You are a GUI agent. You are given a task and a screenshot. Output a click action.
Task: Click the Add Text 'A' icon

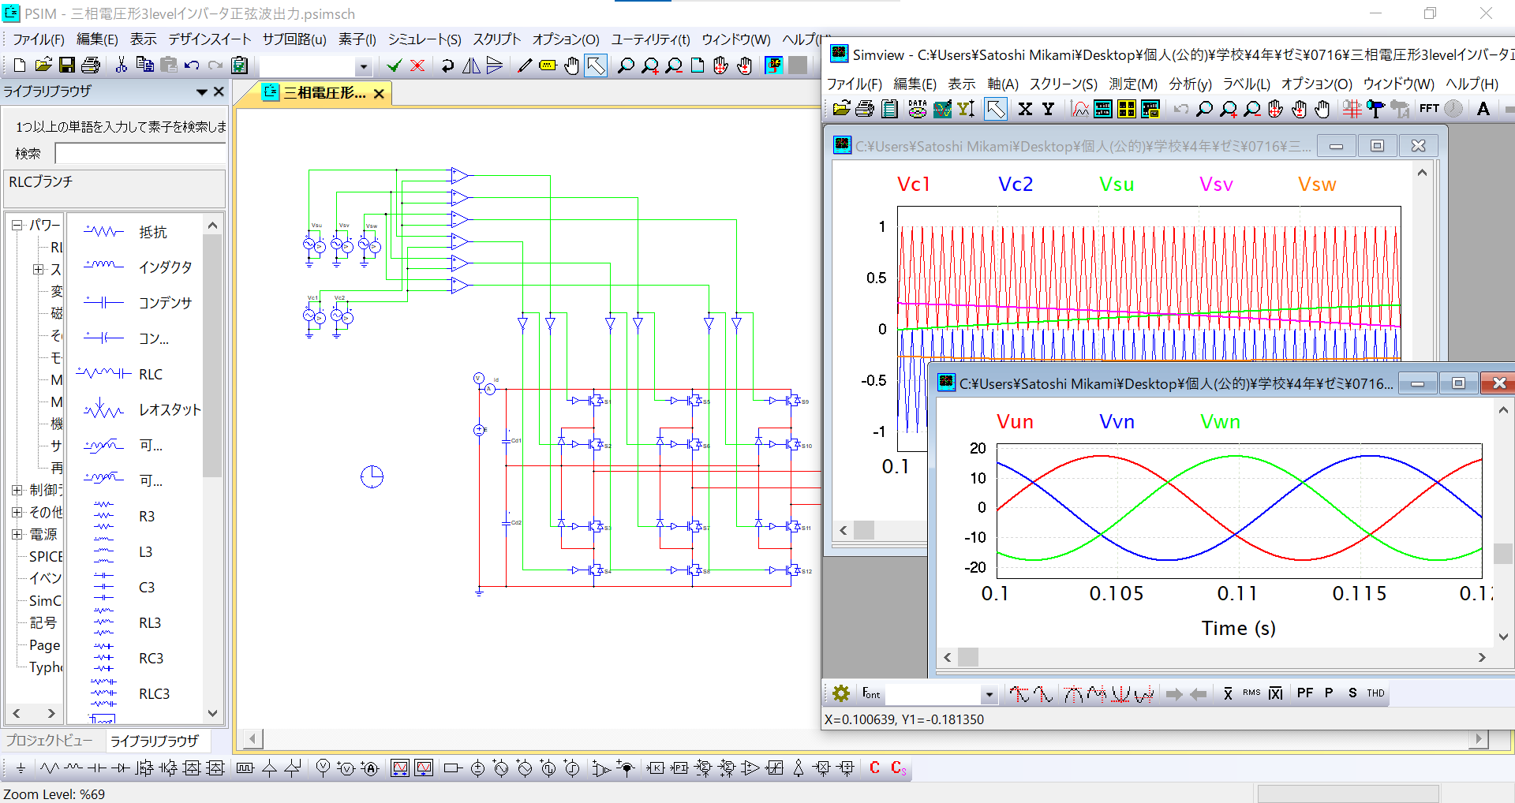click(x=1483, y=109)
